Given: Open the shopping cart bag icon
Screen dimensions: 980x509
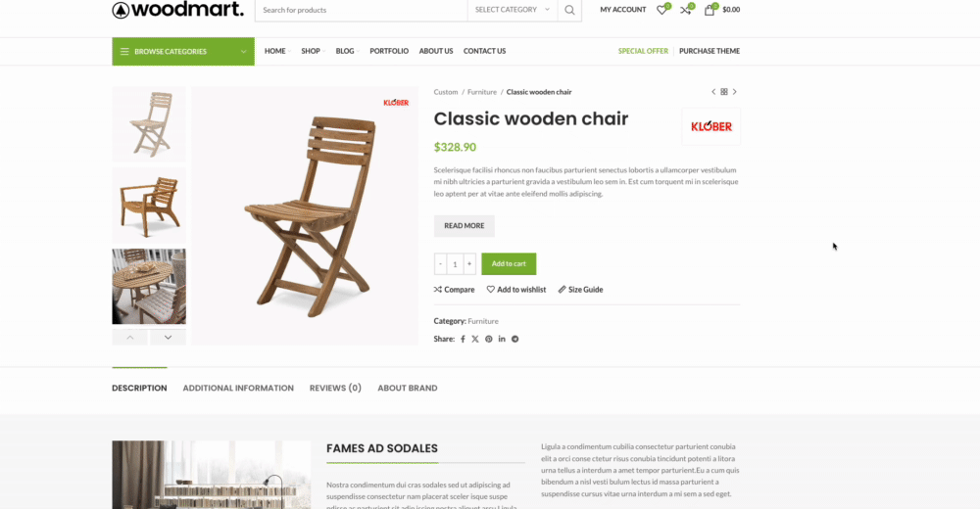Looking at the screenshot, I should 710,10.
